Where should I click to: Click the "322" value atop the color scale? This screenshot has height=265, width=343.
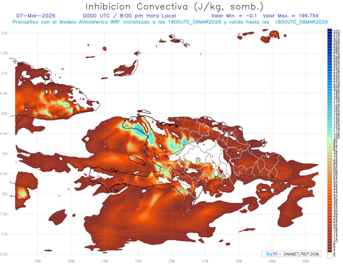[x=336, y=31]
